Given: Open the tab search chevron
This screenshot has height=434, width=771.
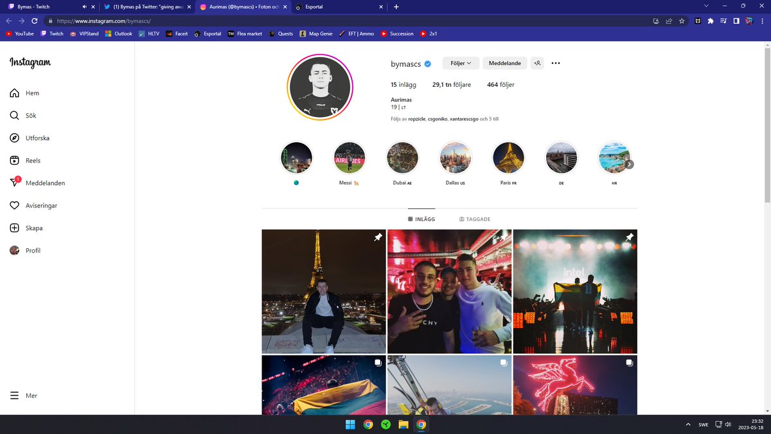Looking at the screenshot, I should [x=707, y=6].
